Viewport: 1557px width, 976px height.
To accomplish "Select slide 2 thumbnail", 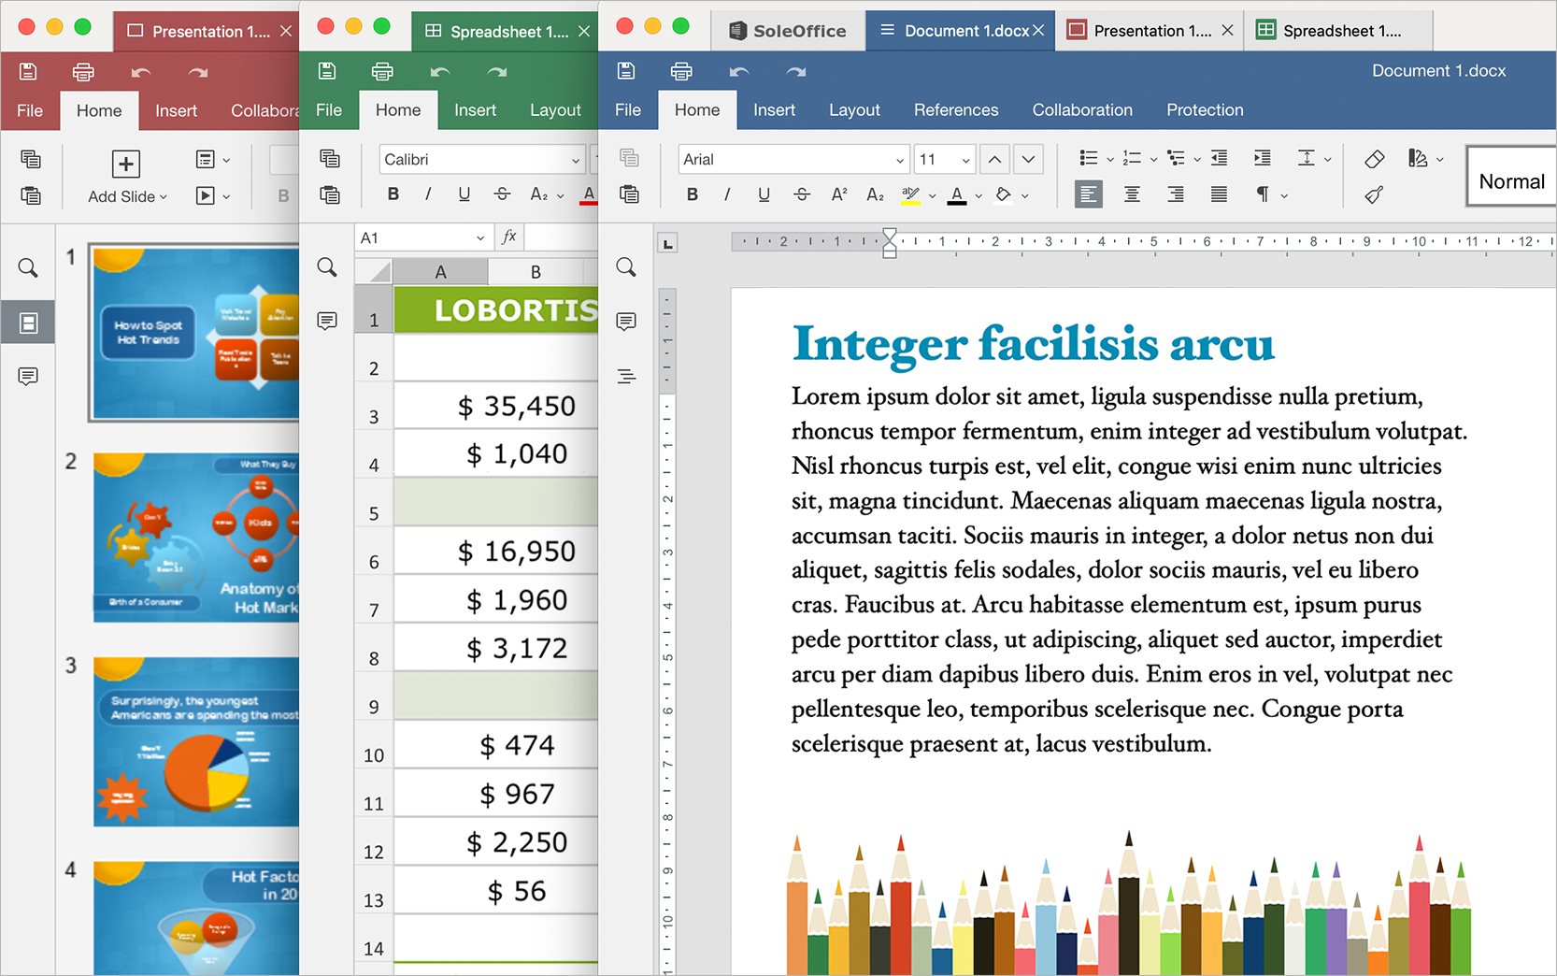I will coord(196,538).
